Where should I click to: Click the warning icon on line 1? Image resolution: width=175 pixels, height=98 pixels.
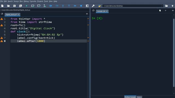2,19
